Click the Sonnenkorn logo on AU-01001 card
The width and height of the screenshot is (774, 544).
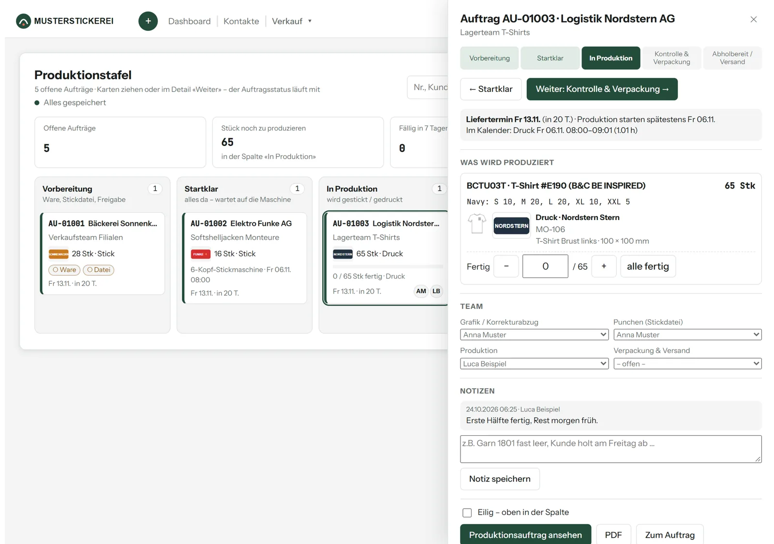tap(59, 254)
